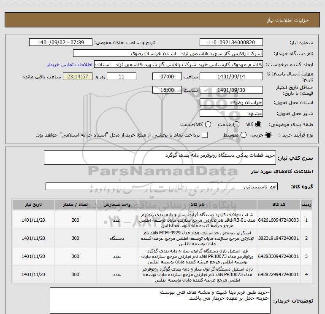Click the شرح کلی نیاز description box

(160, 158)
